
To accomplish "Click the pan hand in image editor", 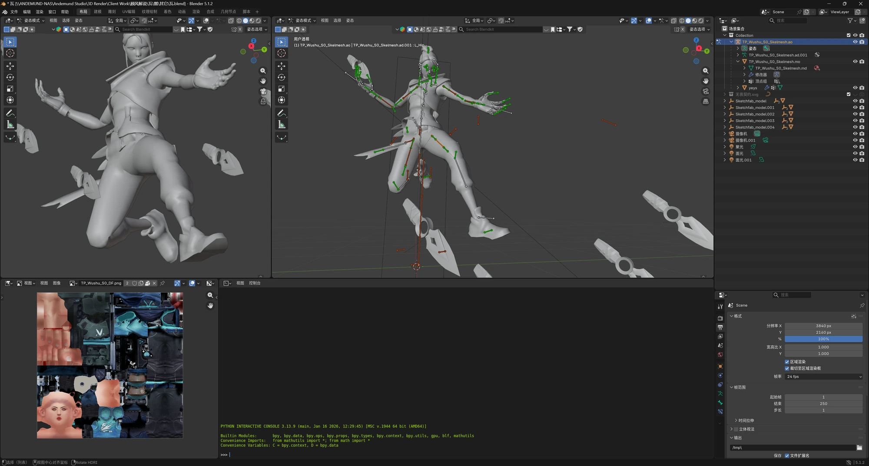I will (x=210, y=306).
